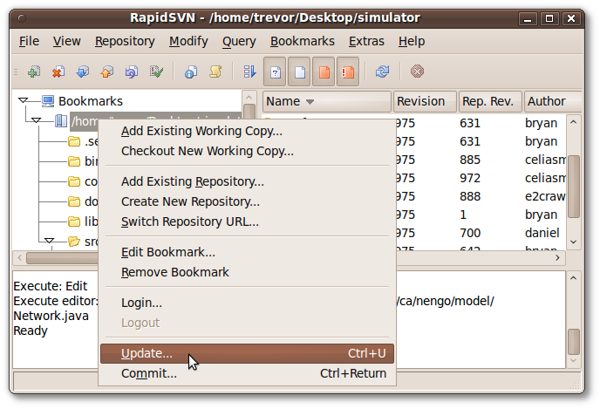
Task: Choose Remove Bookmark menu entry
Action: pyautogui.click(x=247, y=272)
